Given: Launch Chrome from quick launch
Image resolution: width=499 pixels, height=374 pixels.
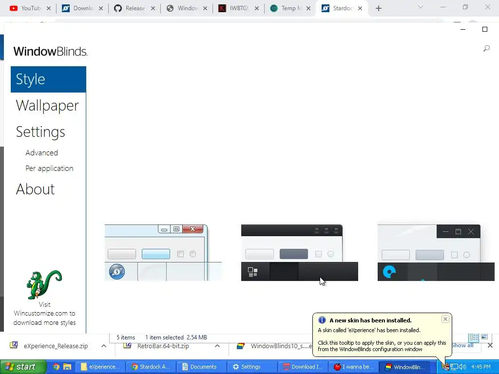Looking at the screenshot, I should point(57,367).
